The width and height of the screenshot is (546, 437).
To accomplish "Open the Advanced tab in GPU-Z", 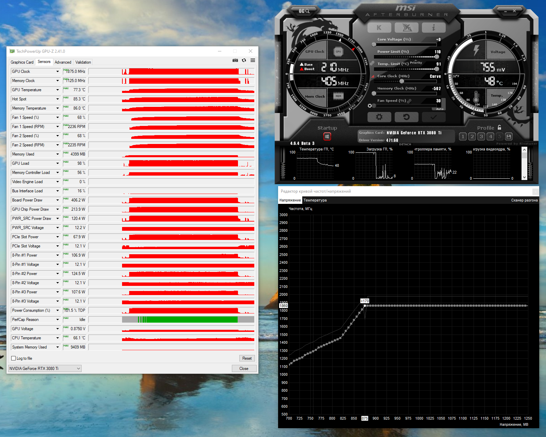I will (x=63, y=62).
